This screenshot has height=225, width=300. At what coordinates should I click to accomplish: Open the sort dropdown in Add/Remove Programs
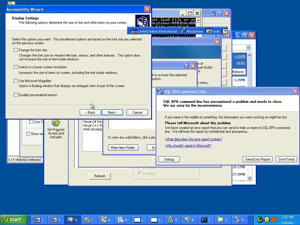(248, 48)
